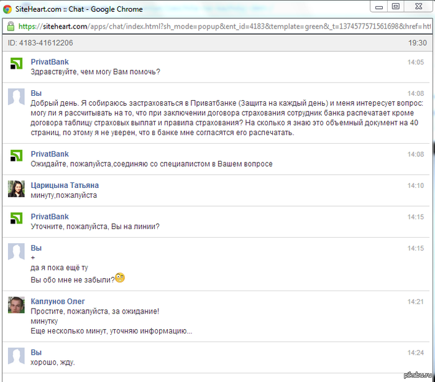Open Царицына Татьяна's profile photo

pos(16,189)
